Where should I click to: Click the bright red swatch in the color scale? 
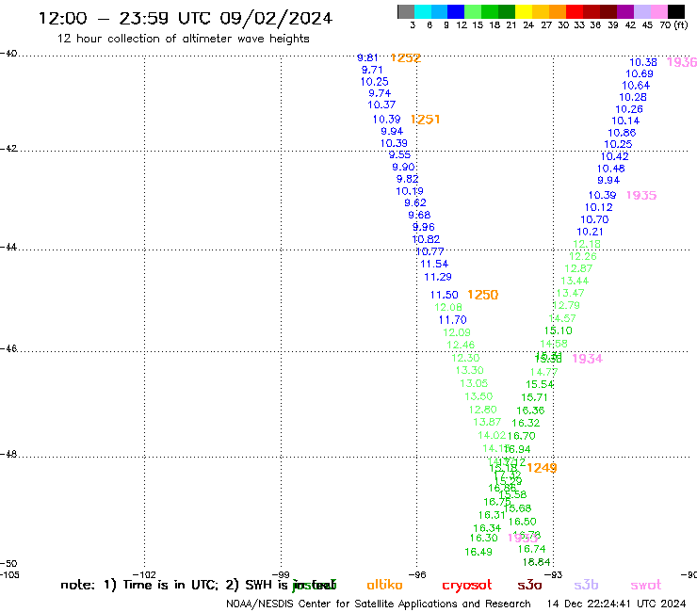point(575,11)
